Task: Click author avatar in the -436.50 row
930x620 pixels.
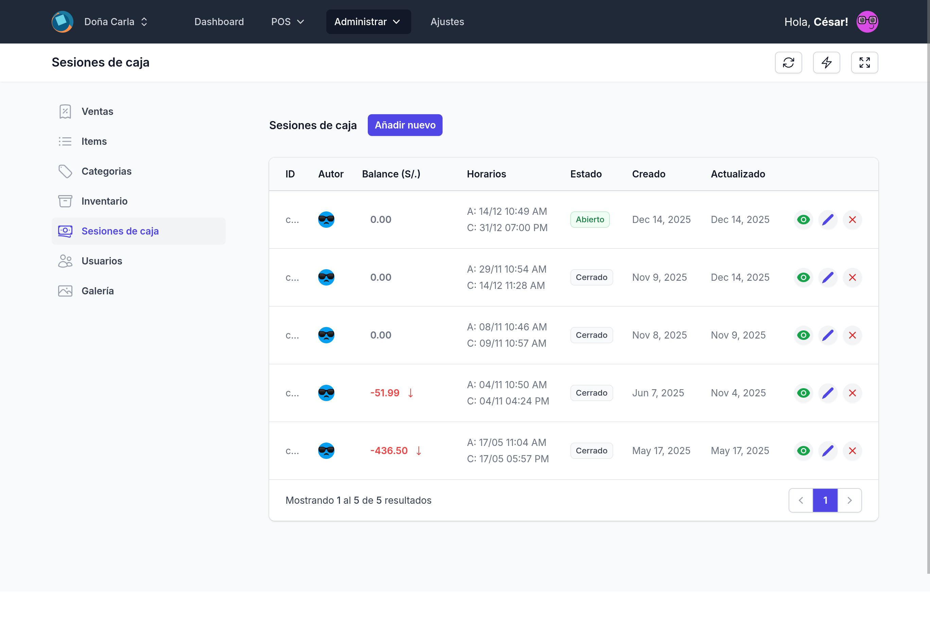Action: pos(326,450)
